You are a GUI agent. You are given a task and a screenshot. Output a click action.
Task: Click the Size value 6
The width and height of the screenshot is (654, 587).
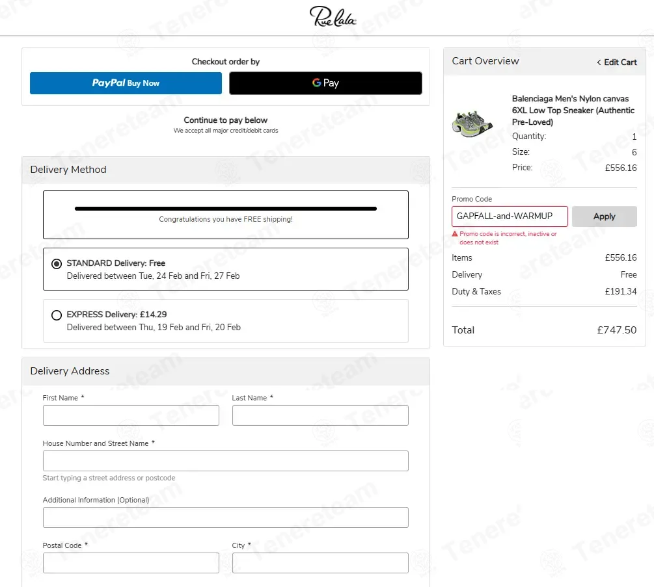634,152
